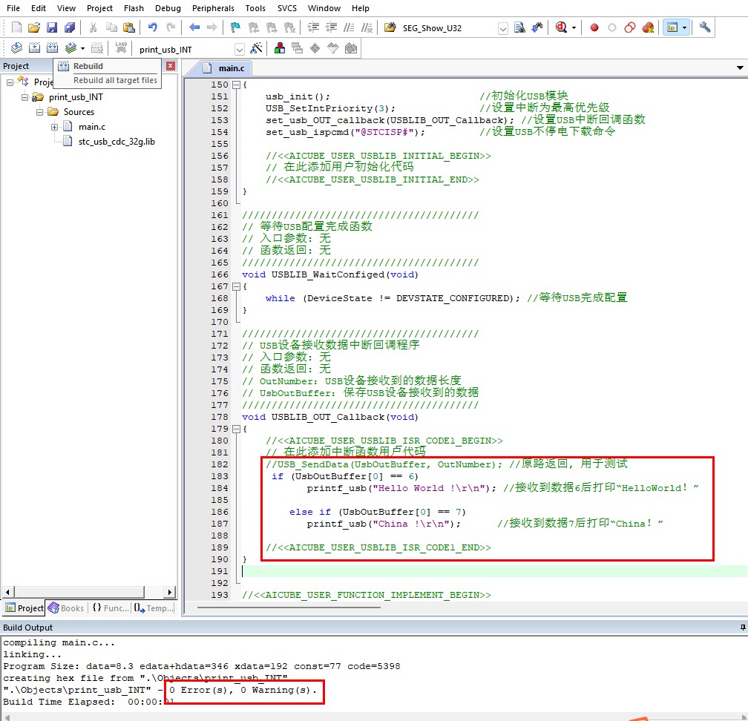Switch to the main.c editor tab
748x721 pixels.
click(224, 68)
